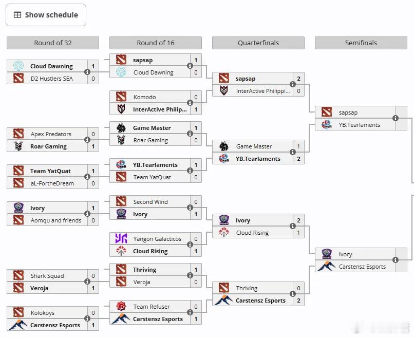Click the Shark Squad team entry
Viewport: 414px width, 338px height.
tap(47, 276)
